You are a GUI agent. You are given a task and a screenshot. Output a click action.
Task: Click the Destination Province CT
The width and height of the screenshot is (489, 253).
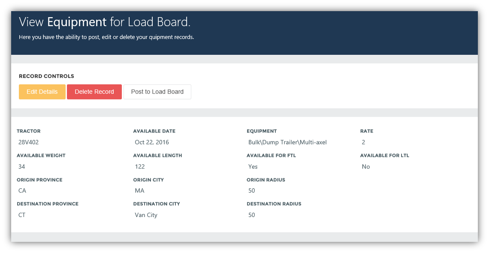22,215
